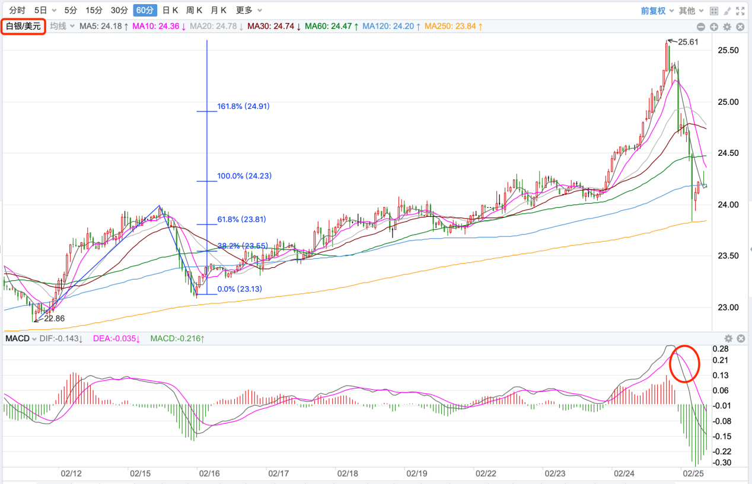752x484 pixels.
Task: Click the 02/18 date axis label
Action: point(348,474)
